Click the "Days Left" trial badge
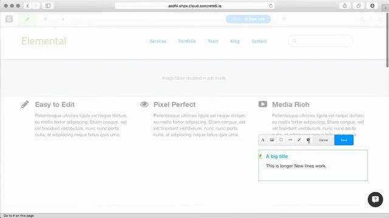 pyautogui.click(x=248, y=19)
